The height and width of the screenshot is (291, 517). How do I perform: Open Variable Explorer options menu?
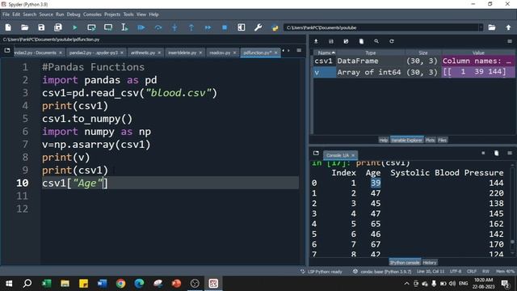pyautogui.click(x=510, y=41)
